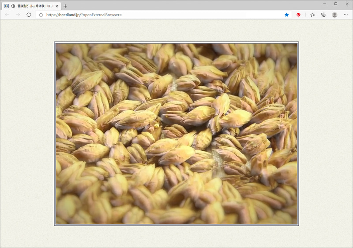The image size is (353, 248).
Task: Select the BEER tab
Action: pyautogui.click(x=31, y=6)
